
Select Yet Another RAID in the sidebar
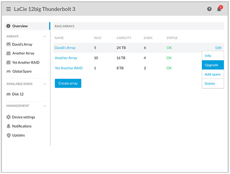(26, 63)
